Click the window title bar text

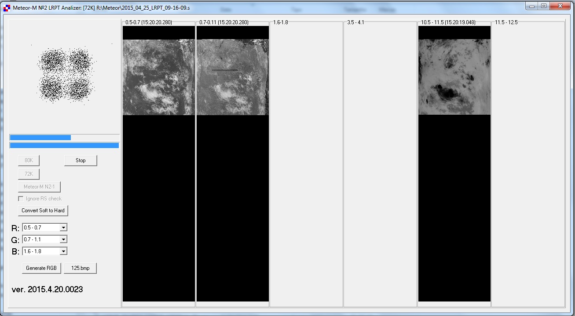pos(101,8)
